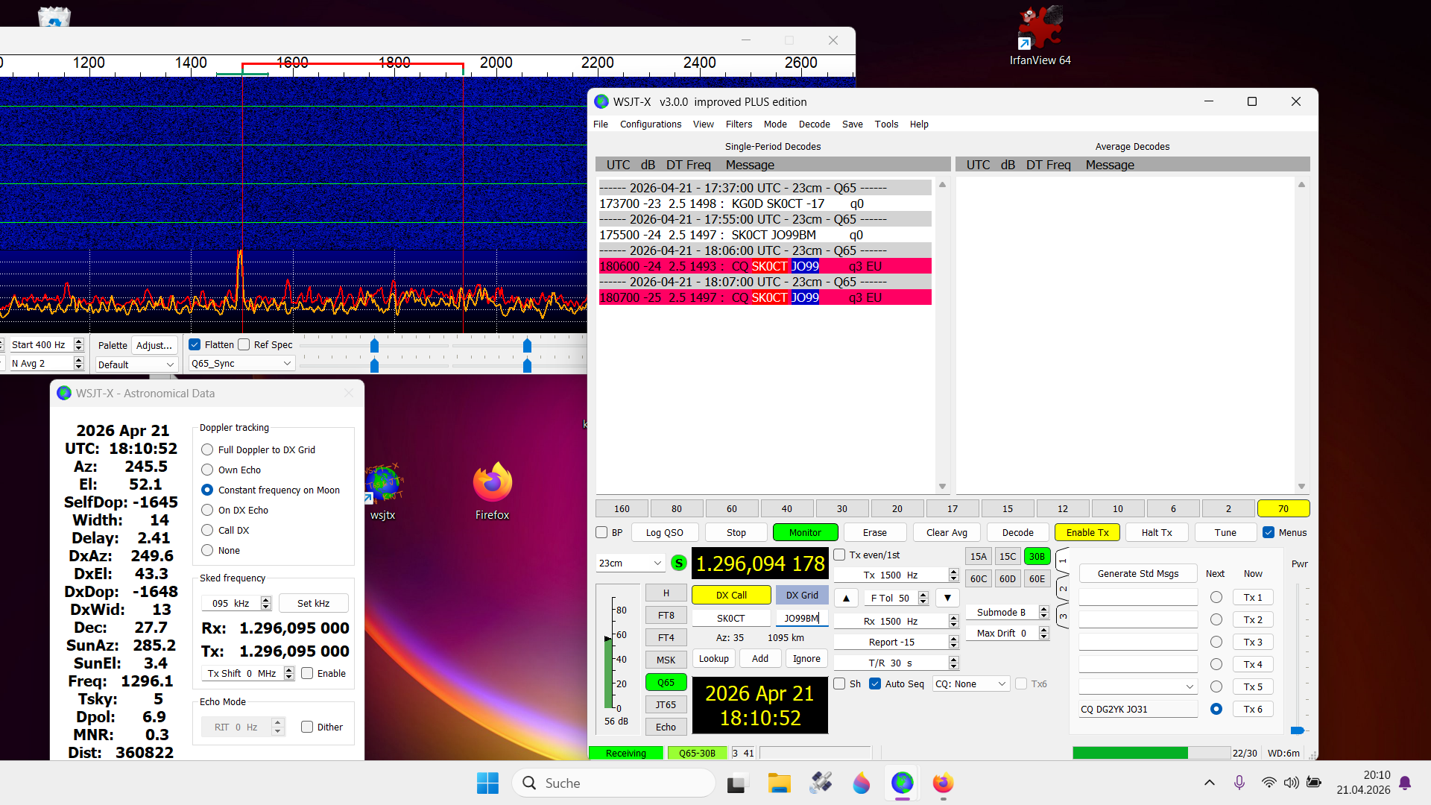1431x805 pixels.
Task: Toggle the Tx even/1st checkbox
Action: coord(839,555)
